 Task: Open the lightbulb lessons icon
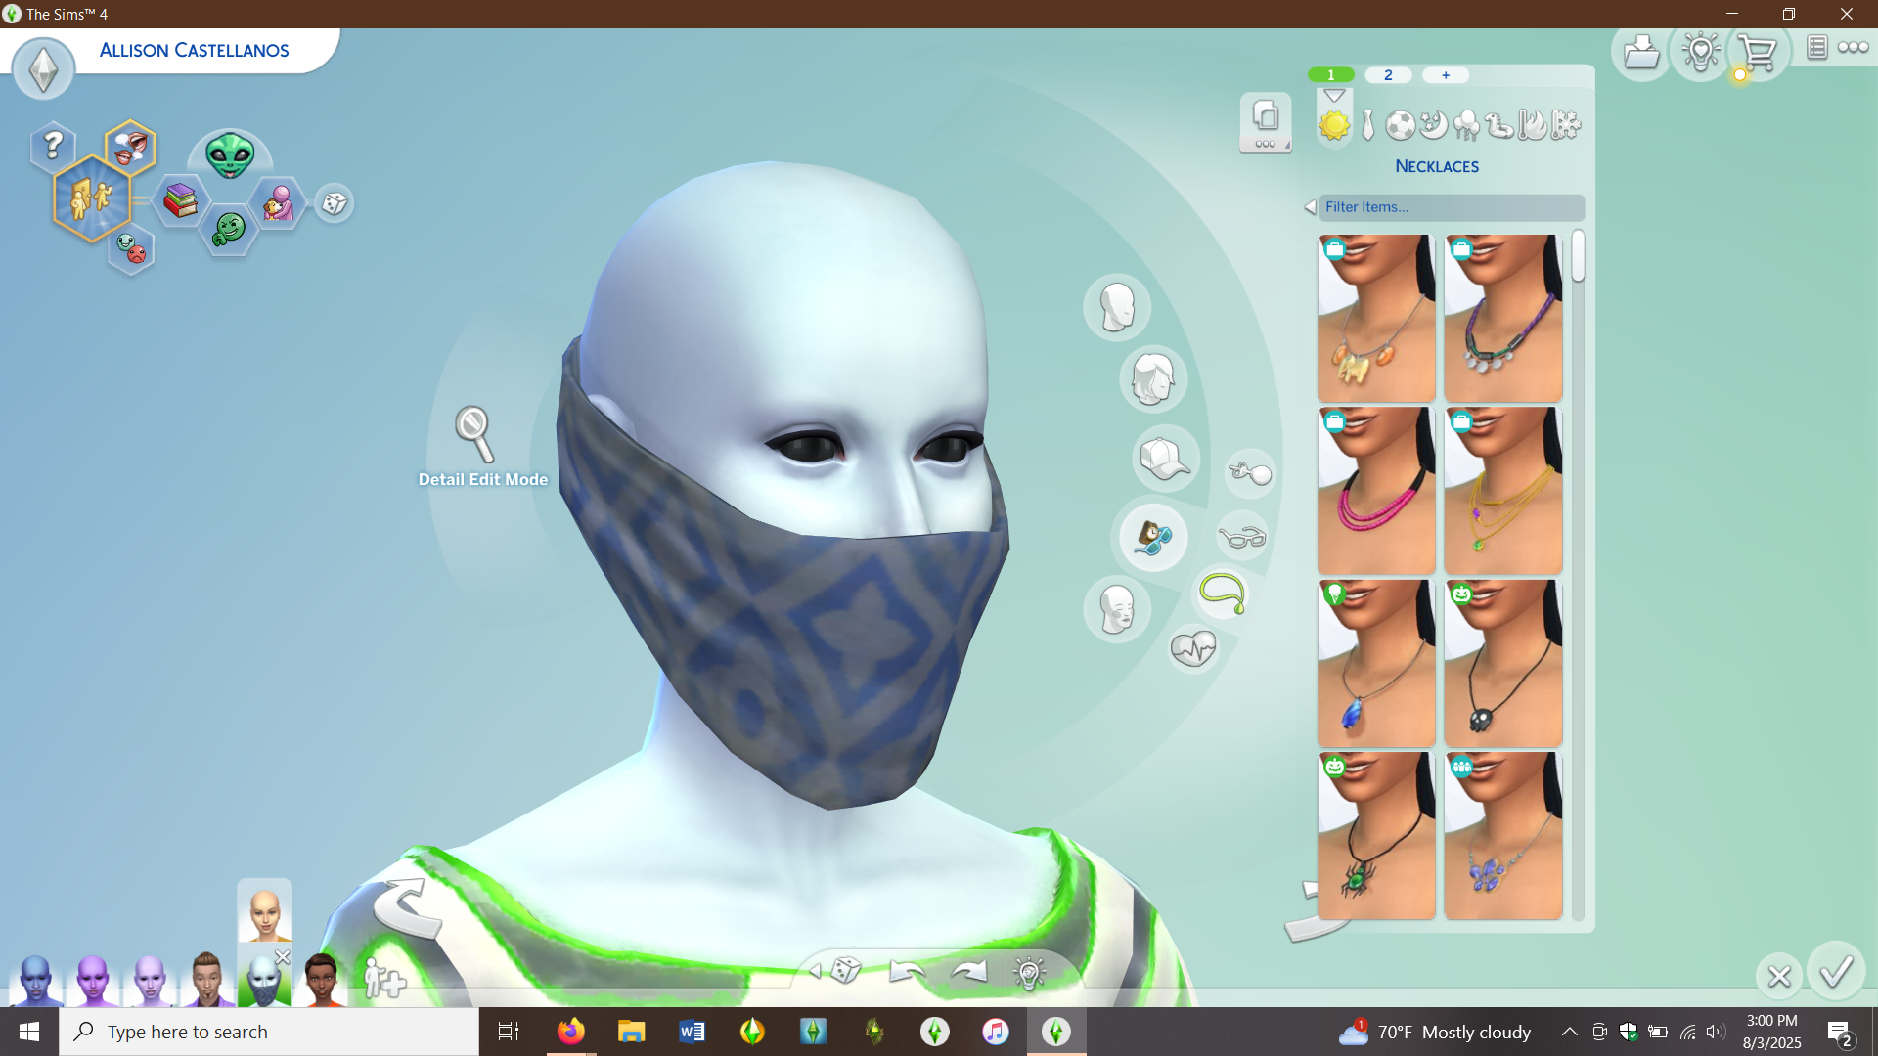pos(1701,51)
